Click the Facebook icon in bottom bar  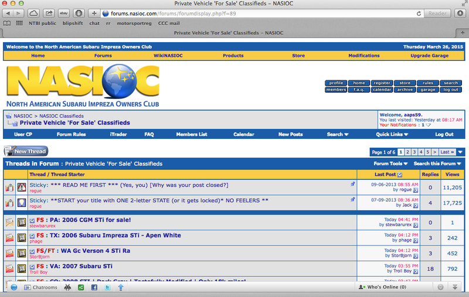click(94, 288)
